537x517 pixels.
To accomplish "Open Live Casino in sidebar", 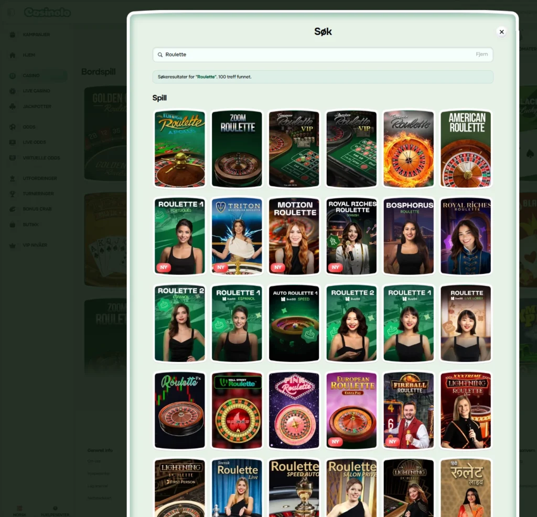I will 36,91.
